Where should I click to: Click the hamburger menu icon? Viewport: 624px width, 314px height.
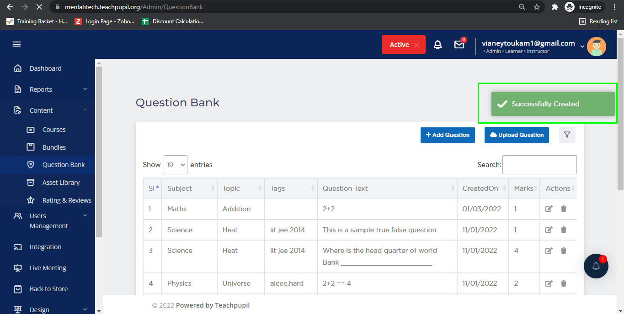(16, 44)
